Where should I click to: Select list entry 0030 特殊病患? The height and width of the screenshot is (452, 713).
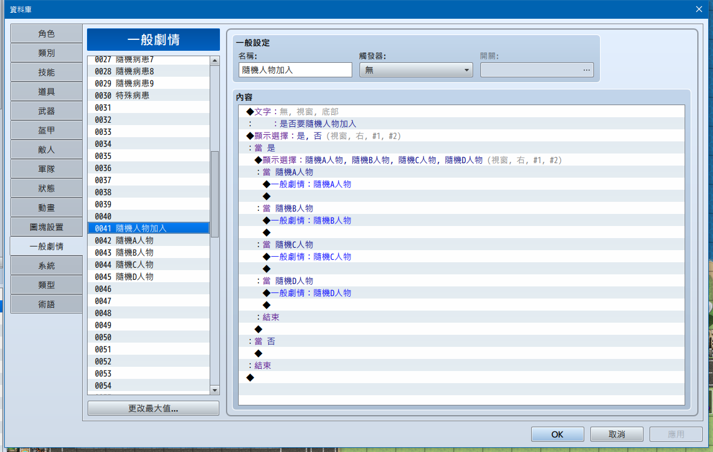point(149,95)
